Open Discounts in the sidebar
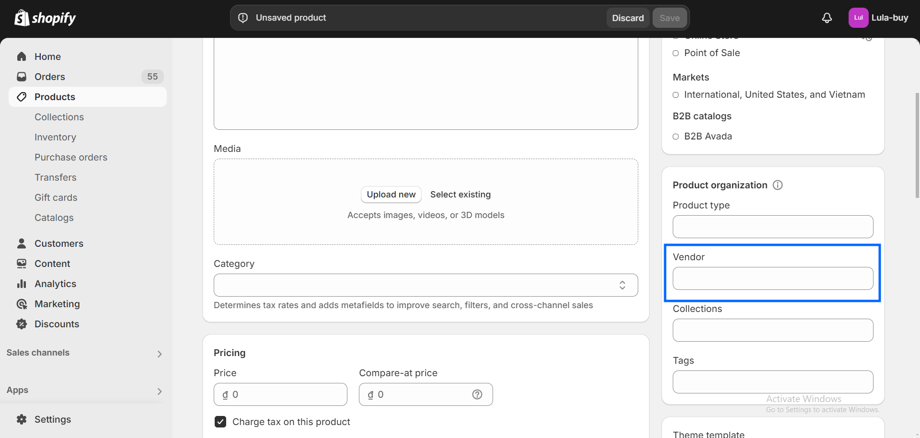 click(88, 324)
